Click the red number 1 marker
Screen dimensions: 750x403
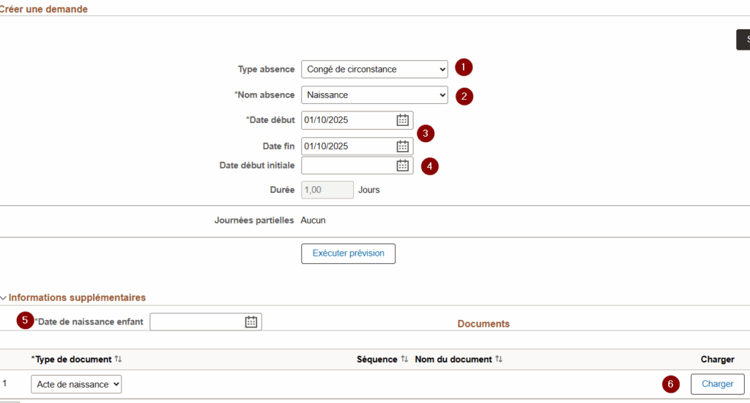[463, 67]
